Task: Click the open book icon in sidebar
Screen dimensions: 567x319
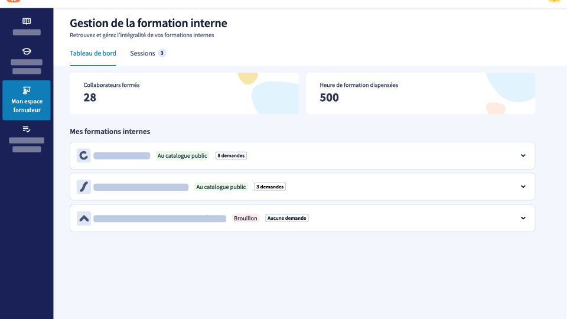Action: pyautogui.click(x=27, y=21)
